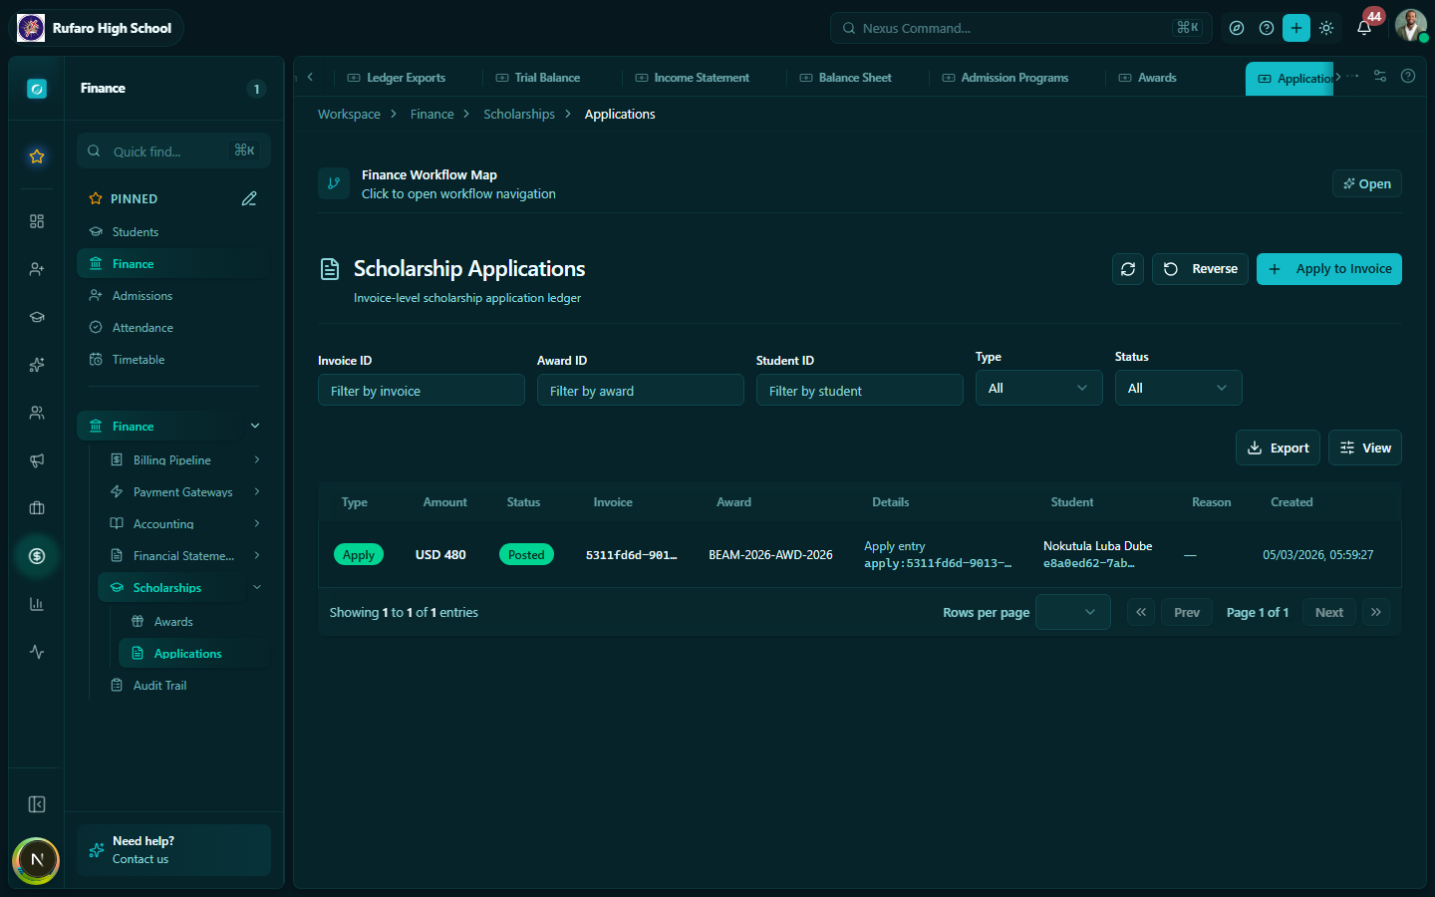The height and width of the screenshot is (897, 1435).
Task: Open Audit Trail in sidebar
Action: 183,686
